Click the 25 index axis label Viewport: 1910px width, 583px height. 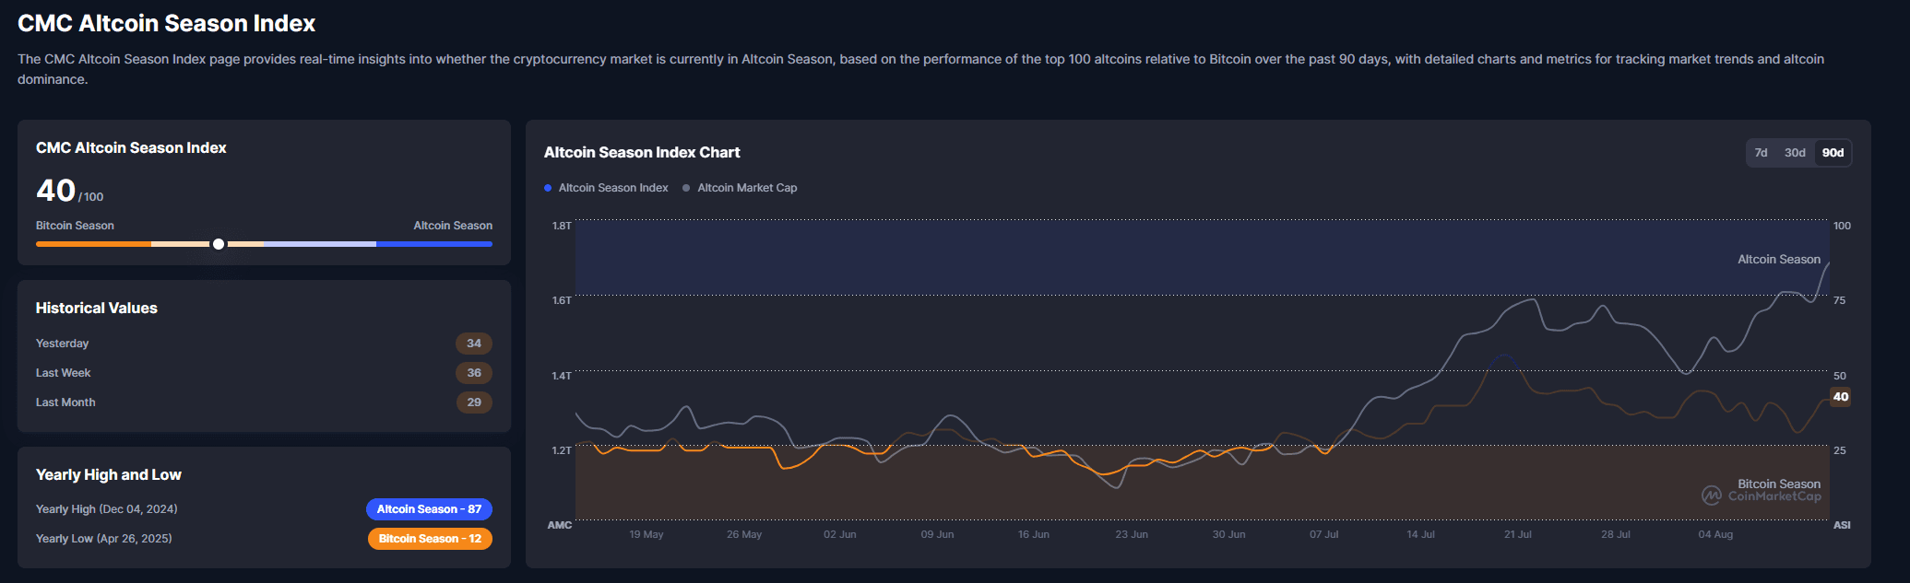coord(1840,450)
